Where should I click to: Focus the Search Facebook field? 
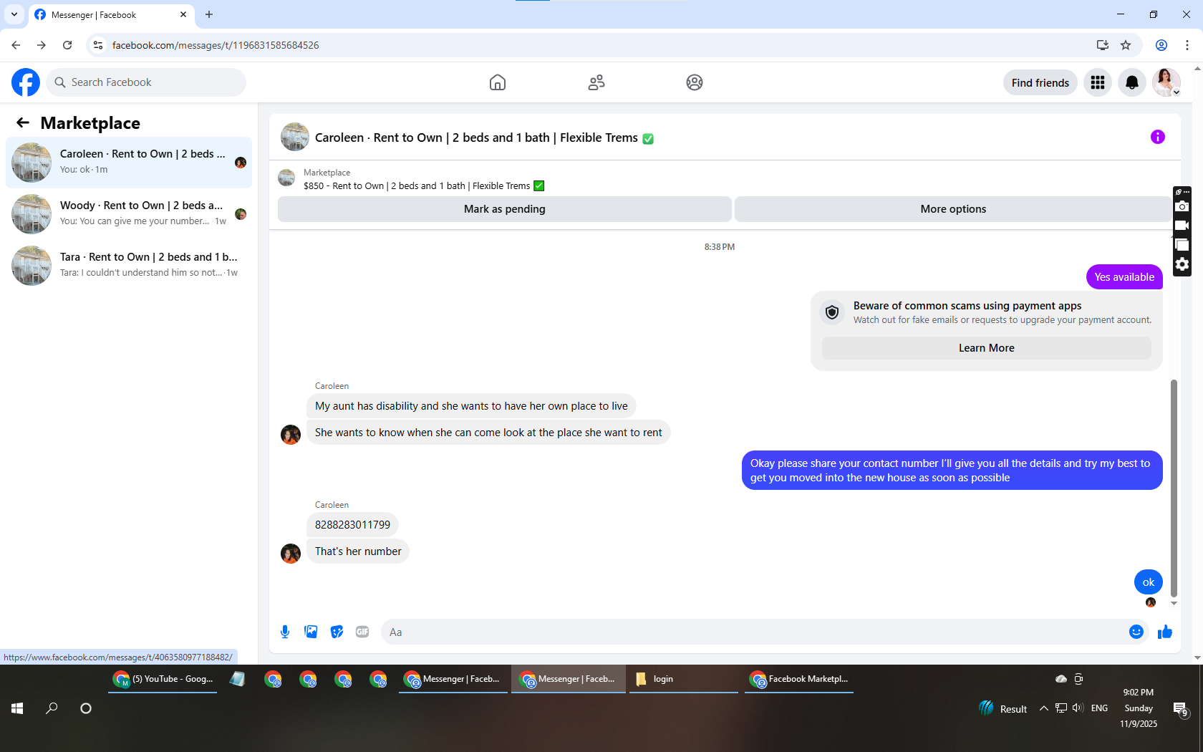[146, 82]
